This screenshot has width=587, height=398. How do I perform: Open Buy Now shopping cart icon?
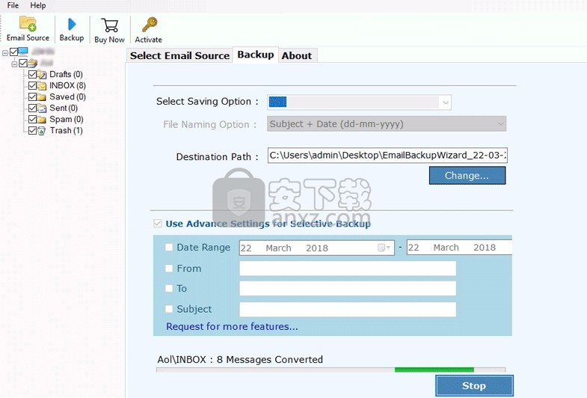click(110, 26)
